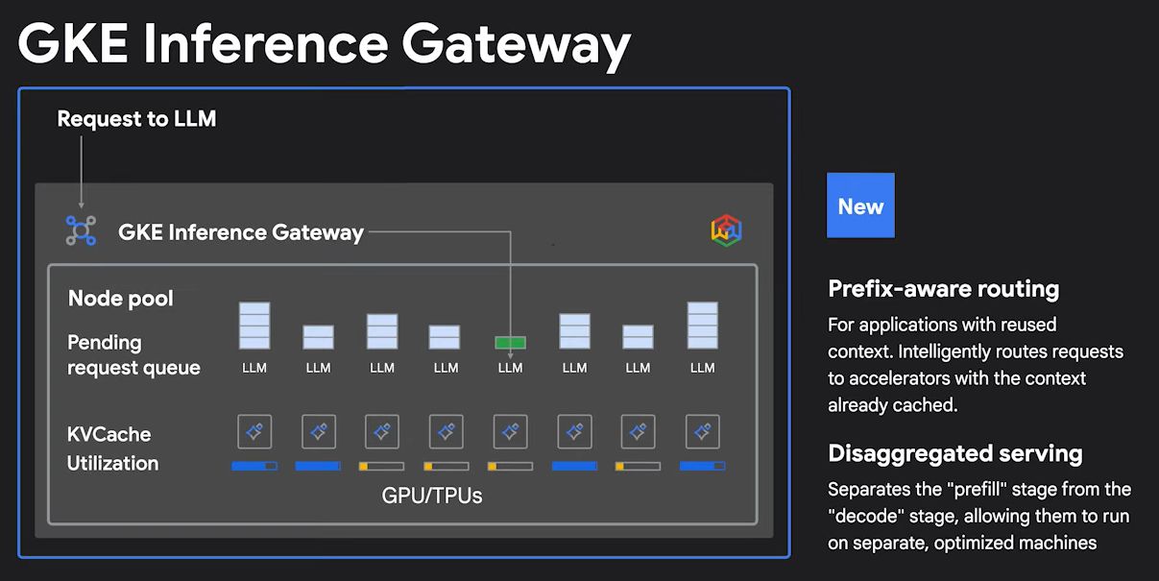The height and width of the screenshot is (581, 1159).
Task: Click the blue New badge
Action: point(860,206)
